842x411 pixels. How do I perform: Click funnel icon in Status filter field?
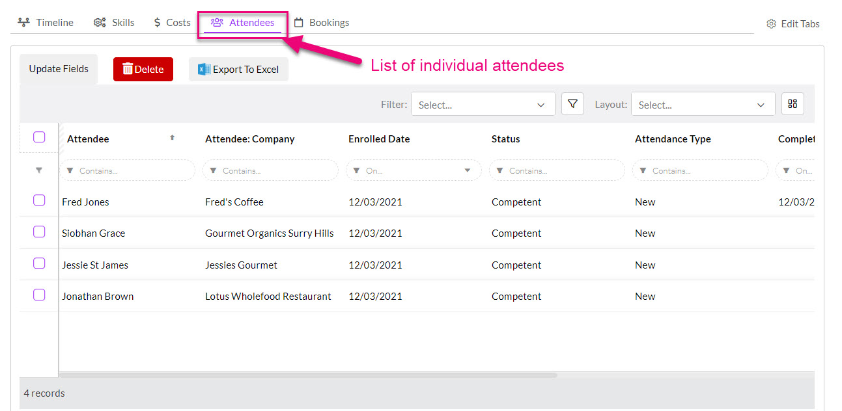pos(500,171)
